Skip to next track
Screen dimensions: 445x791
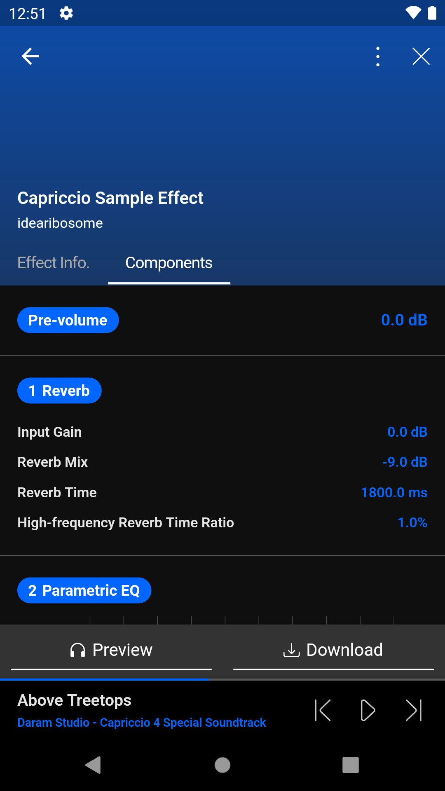pyautogui.click(x=414, y=710)
